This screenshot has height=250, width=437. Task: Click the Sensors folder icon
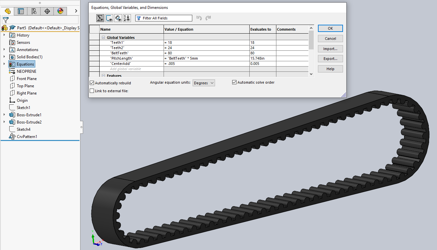tap(12, 42)
